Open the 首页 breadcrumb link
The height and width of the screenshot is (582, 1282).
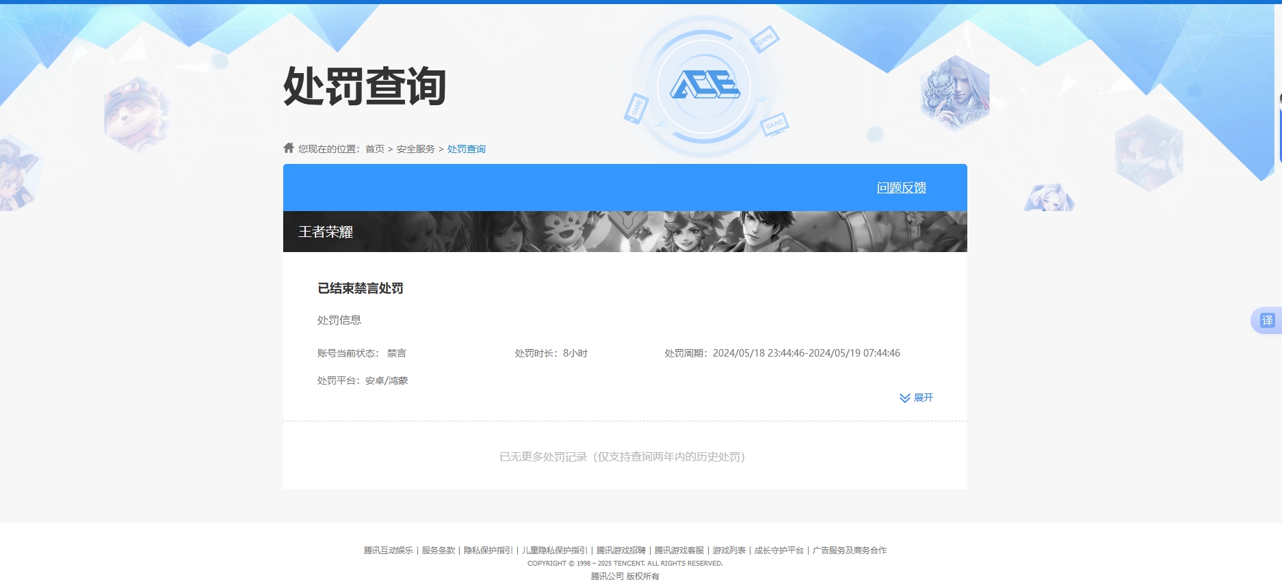coord(375,149)
